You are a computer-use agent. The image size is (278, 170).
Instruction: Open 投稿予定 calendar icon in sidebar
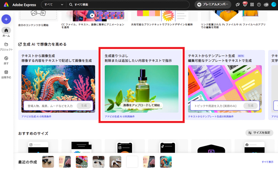6,74
